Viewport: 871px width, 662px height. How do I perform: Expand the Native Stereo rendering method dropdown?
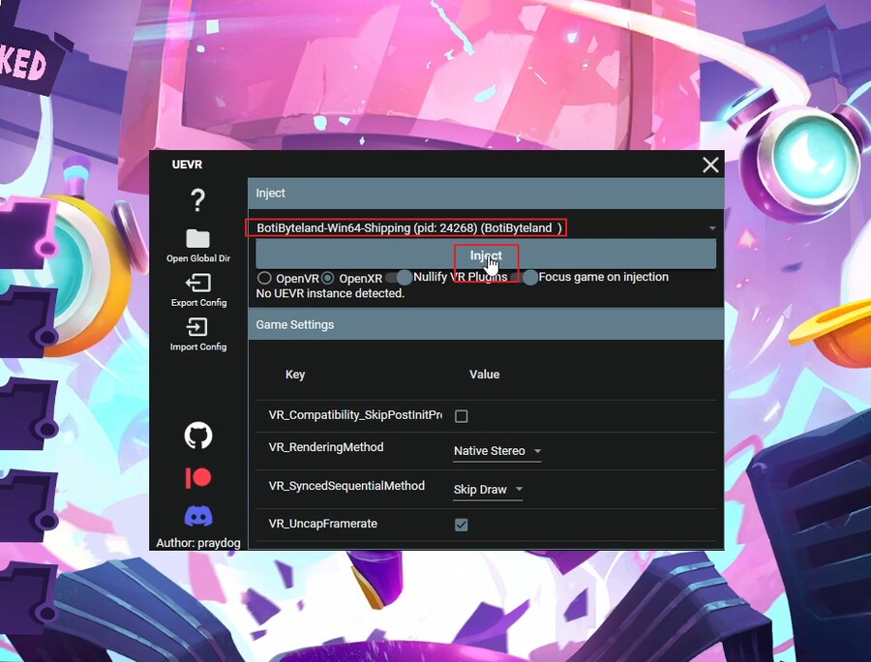click(x=497, y=451)
